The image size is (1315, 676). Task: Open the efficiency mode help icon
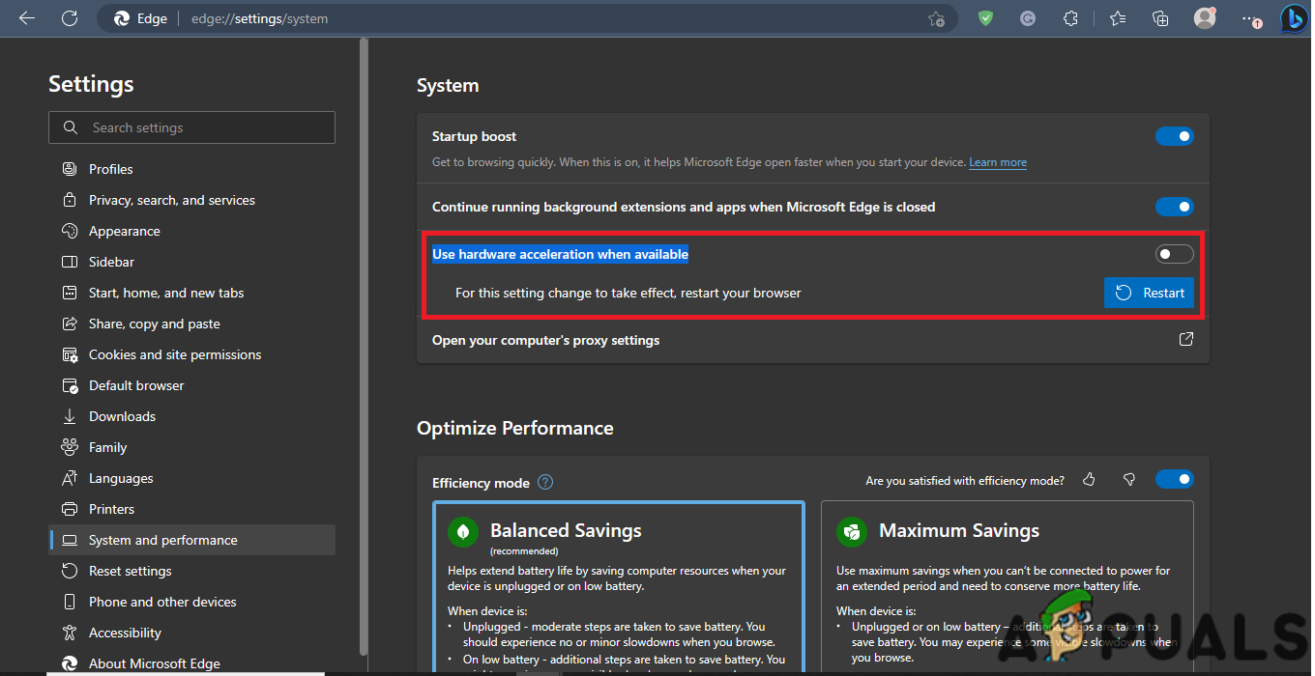(x=544, y=482)
